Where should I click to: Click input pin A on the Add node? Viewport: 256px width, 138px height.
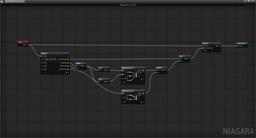pos(180,59)
